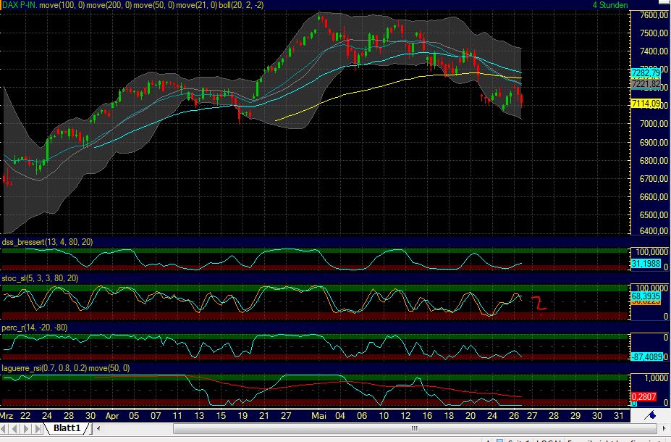Switch to the Blatt1 sheet tab
Viewport: 671px width, 442px height.
pyautogui.click(x=69, y=428)
